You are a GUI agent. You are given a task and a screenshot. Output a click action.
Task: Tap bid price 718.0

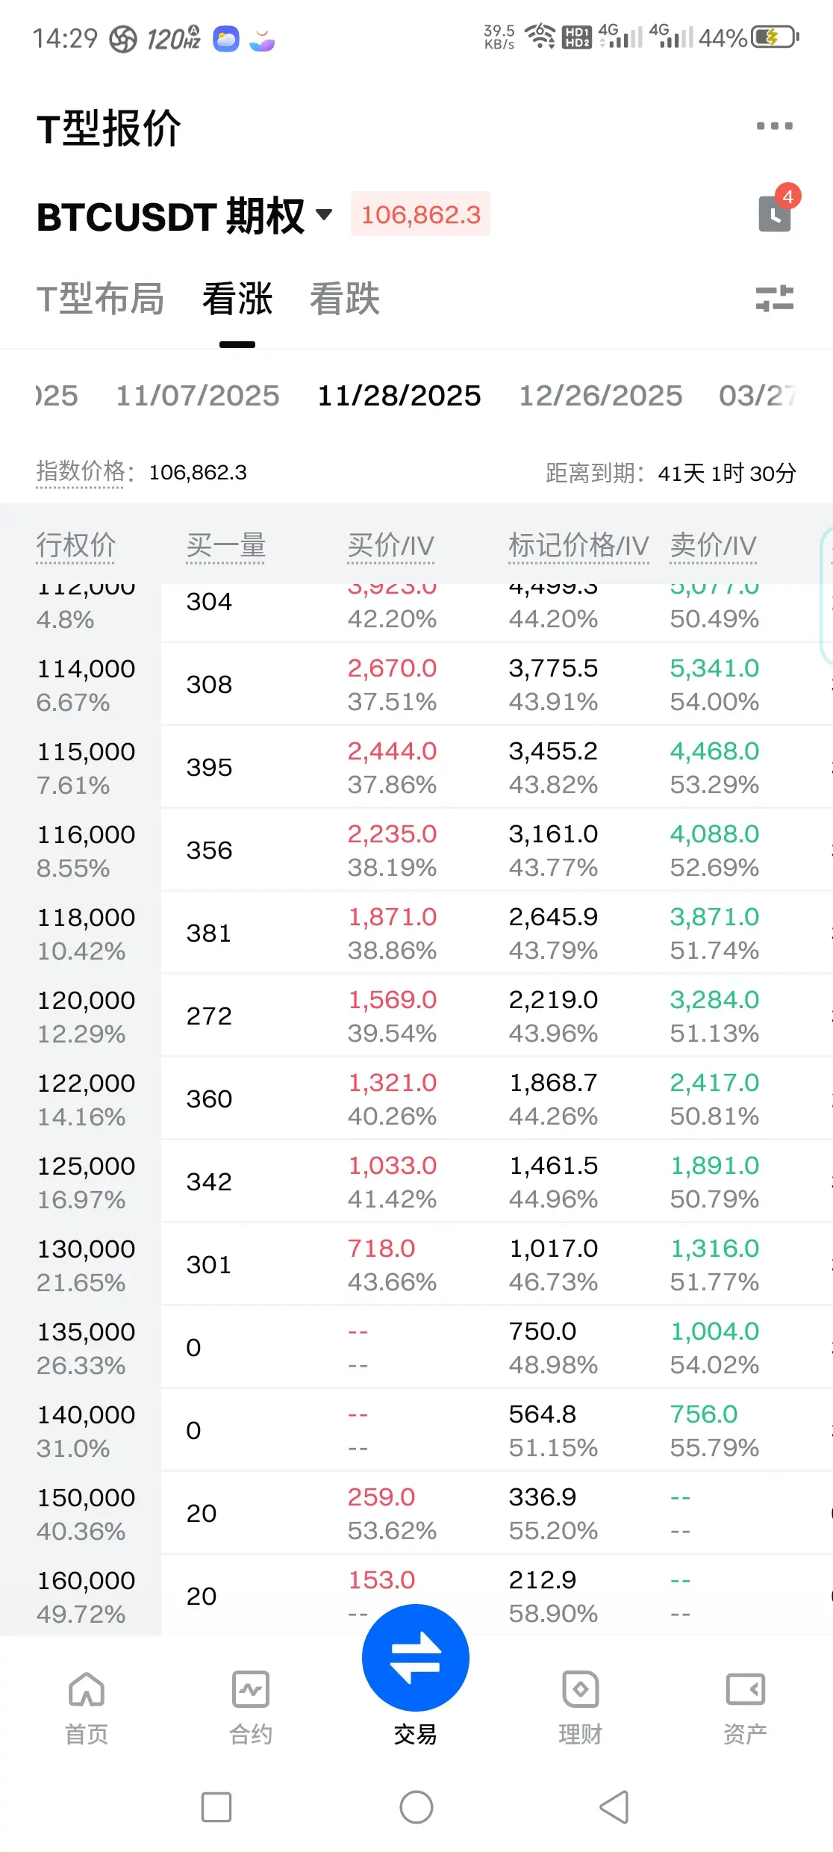[x=381, y=1248]
